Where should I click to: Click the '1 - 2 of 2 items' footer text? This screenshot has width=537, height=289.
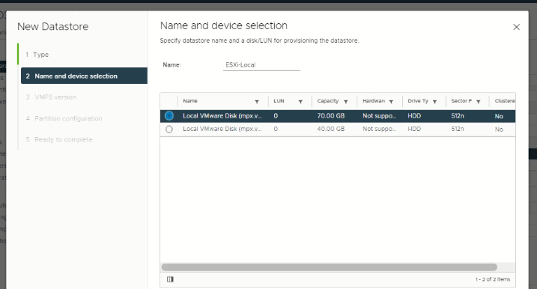(493, 279)
